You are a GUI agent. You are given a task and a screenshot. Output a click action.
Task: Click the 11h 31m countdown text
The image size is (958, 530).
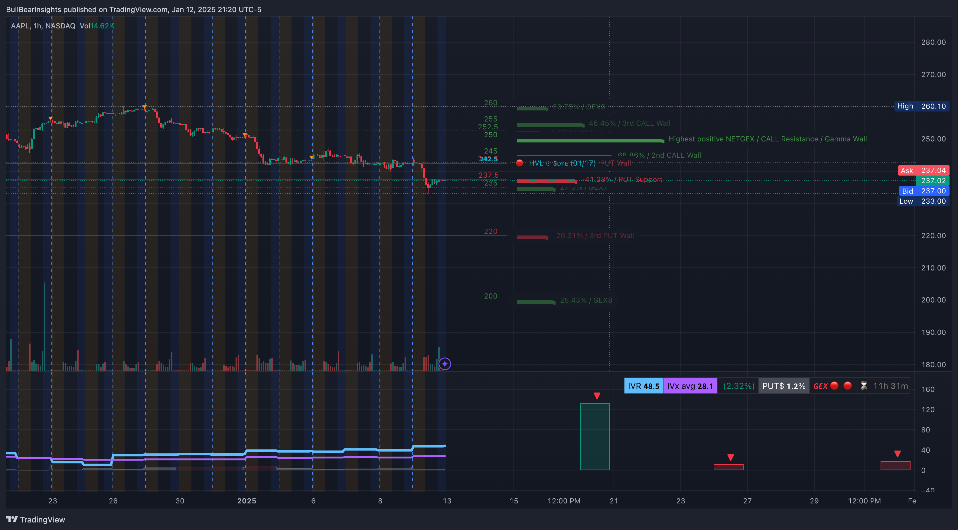click(x=890, y=386)
